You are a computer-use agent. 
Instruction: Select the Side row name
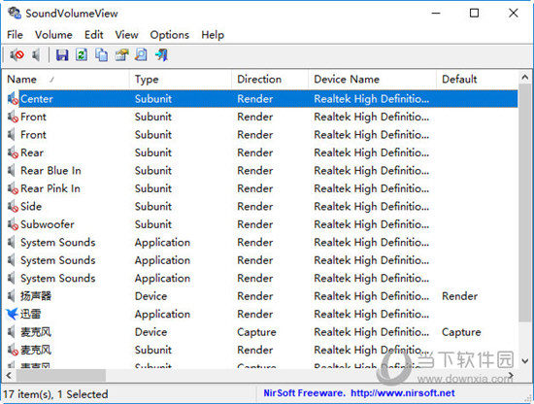coord(31,207)
